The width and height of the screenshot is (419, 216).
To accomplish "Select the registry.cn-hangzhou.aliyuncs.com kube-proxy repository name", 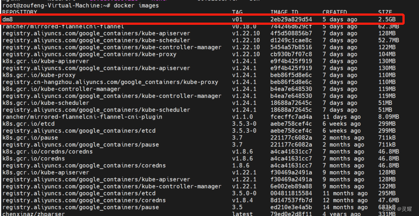I will pos(110,82).
